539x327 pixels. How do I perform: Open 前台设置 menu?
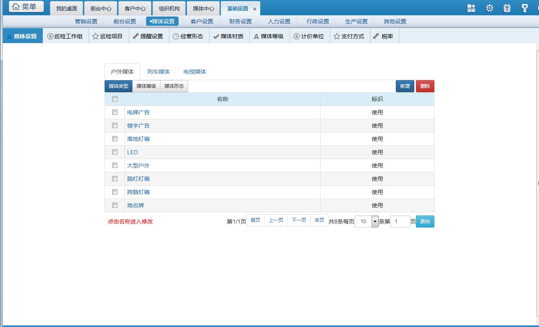[125, 21]
